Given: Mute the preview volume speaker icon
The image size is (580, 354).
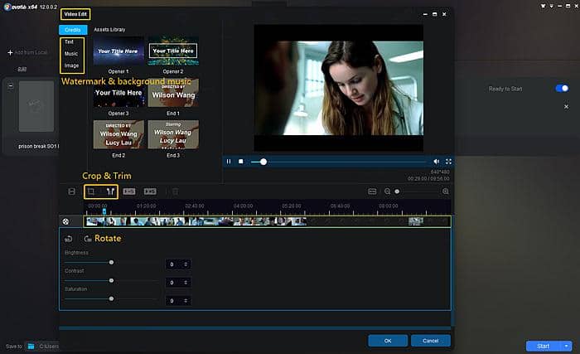Looking at the screenshot, I should click(x=436, y=162).
